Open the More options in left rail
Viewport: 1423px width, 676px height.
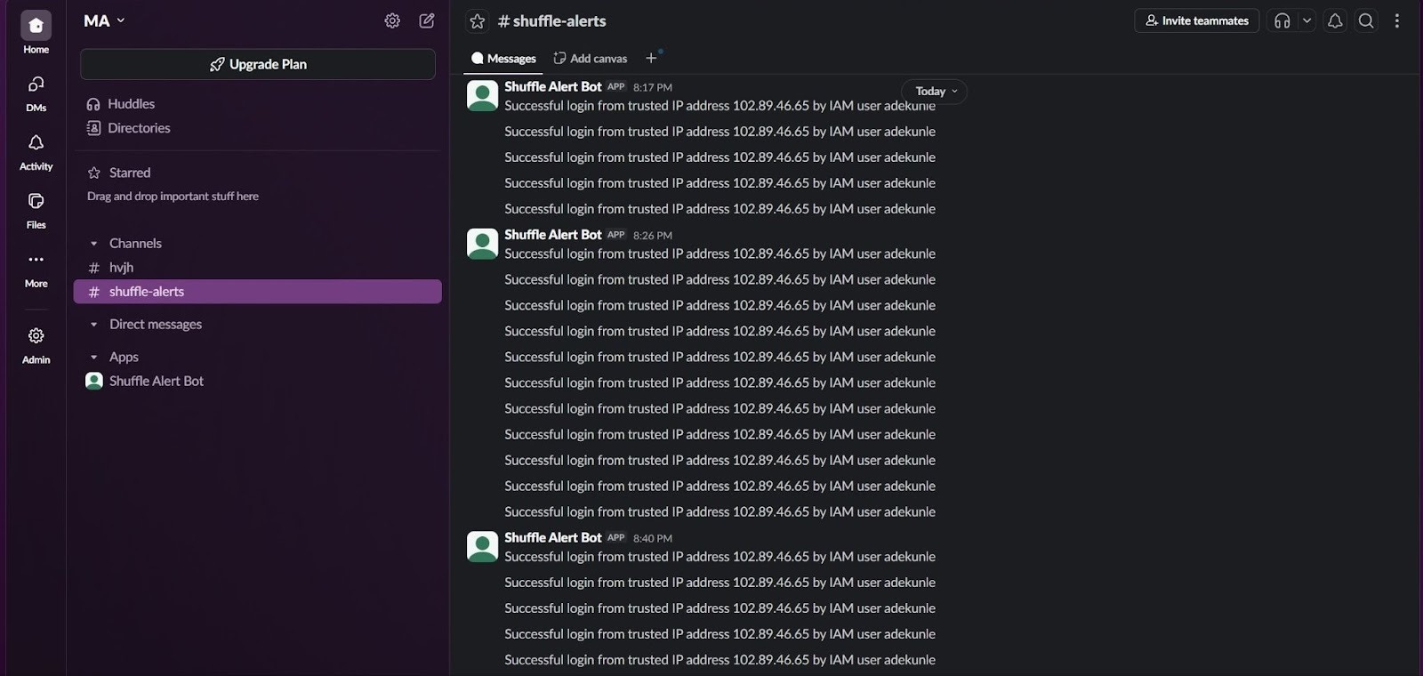tap(36, 269)
